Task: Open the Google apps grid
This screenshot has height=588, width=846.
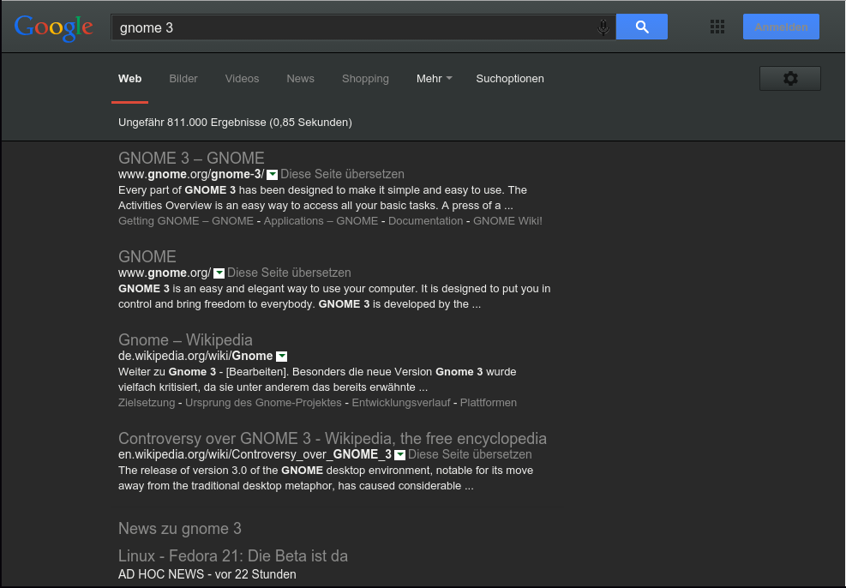Action: click(x=717, y=27)
